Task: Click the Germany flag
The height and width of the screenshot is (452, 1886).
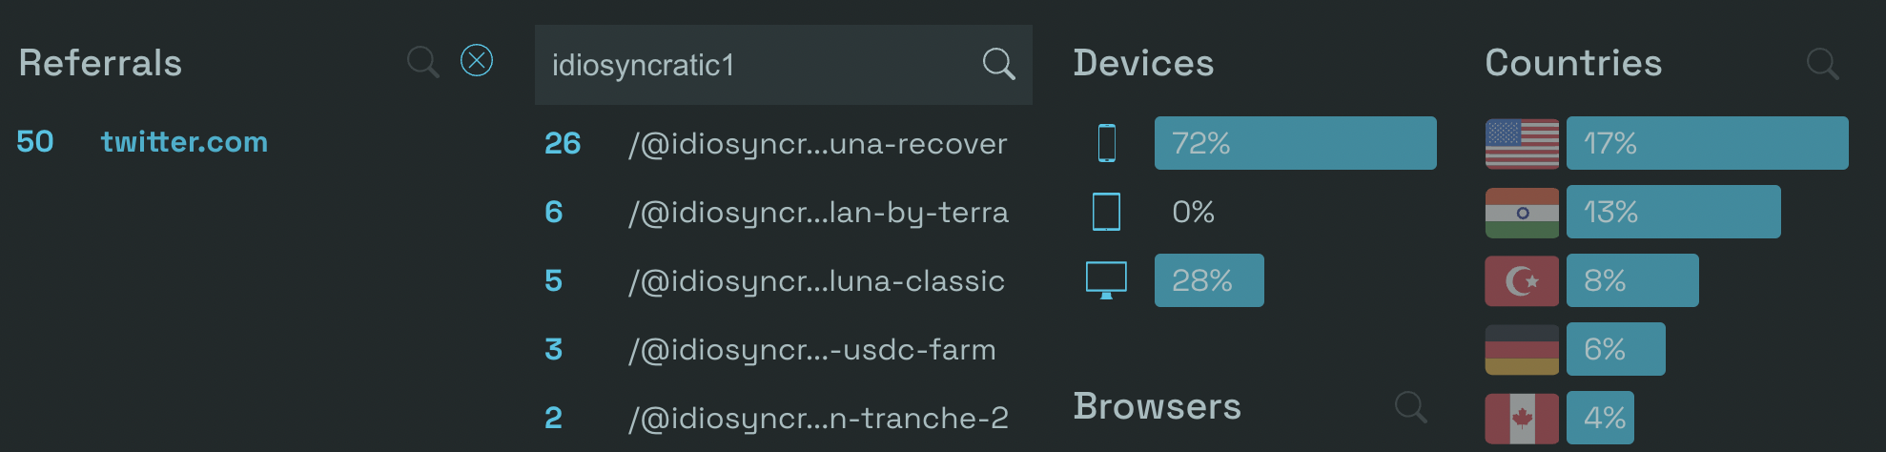Action: point(1522,350)
